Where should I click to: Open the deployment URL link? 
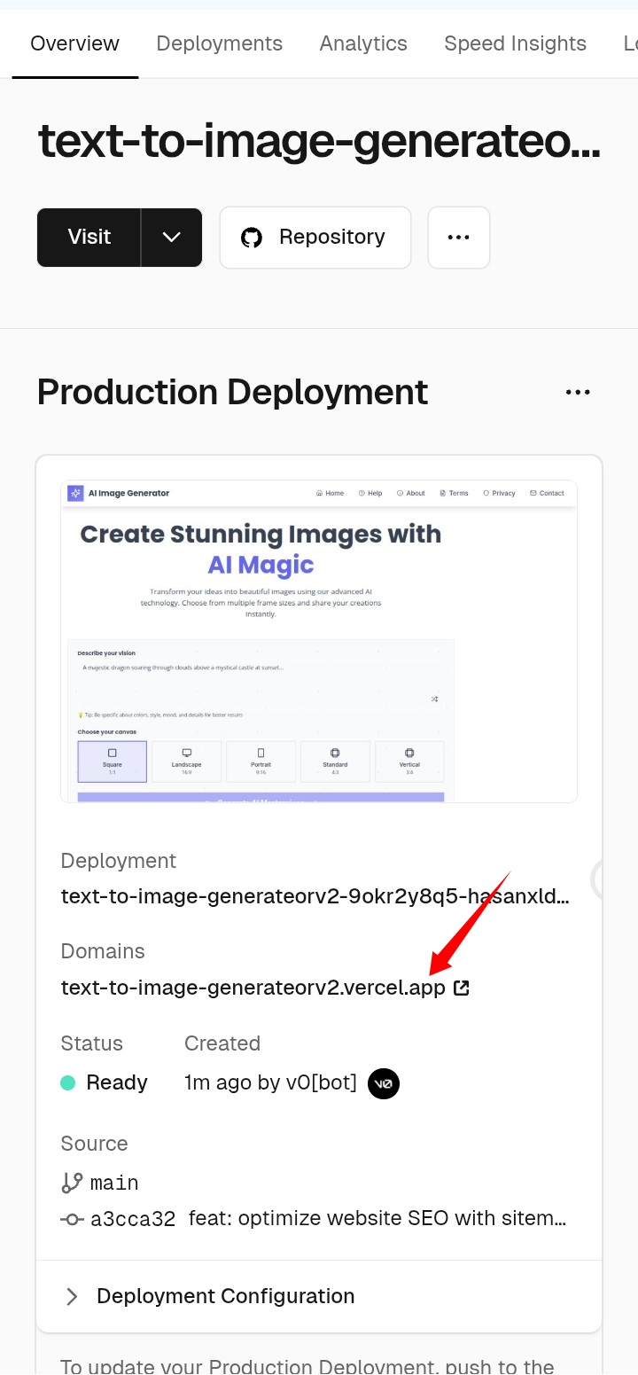tap(315, 896)
